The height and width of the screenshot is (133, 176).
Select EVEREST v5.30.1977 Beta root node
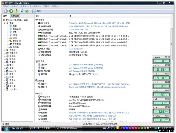click(17, 20)
